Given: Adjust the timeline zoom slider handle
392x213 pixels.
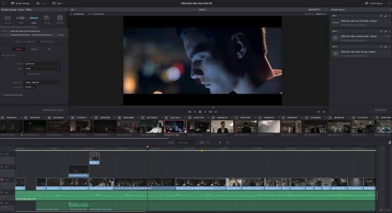Looking at the screenshot, I should 219,143.
